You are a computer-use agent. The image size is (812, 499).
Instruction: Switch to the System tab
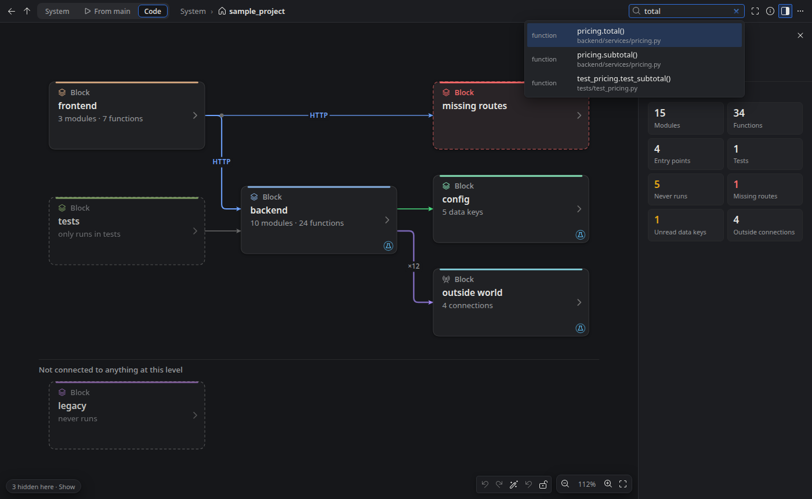pyautogui.click(x=57, y=11)
